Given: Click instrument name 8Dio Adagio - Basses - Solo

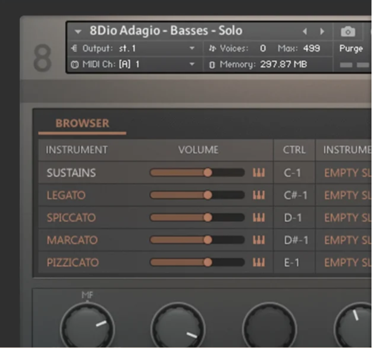Looking at the screenshot, I should tap(166, 31).
